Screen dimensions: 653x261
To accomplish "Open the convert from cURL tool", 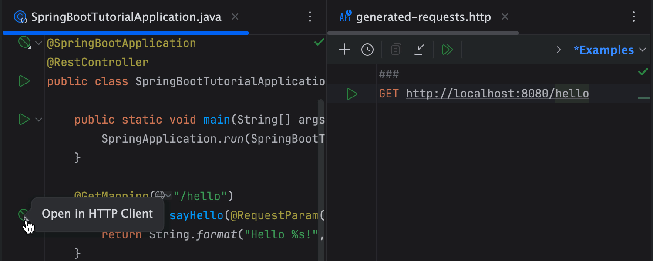I will [418, 49].
